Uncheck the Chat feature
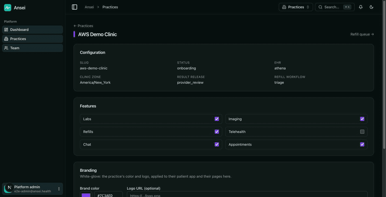The image size is (386, 197). pos(217,144)
